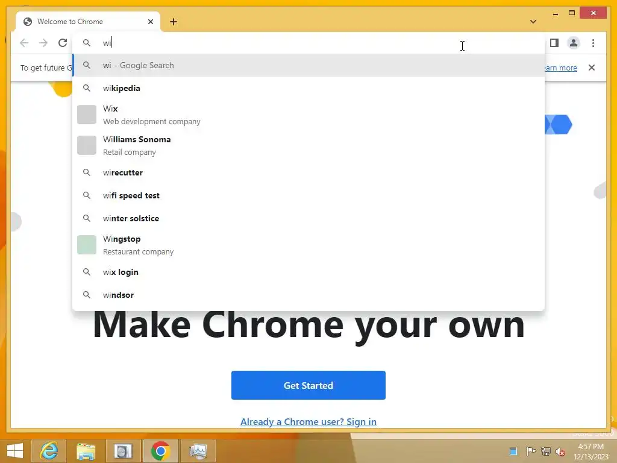The width and height of the screenshot is (617, 463).
Task: Click search icon beside wirecutter suggestion
Action: click(87, 172)
